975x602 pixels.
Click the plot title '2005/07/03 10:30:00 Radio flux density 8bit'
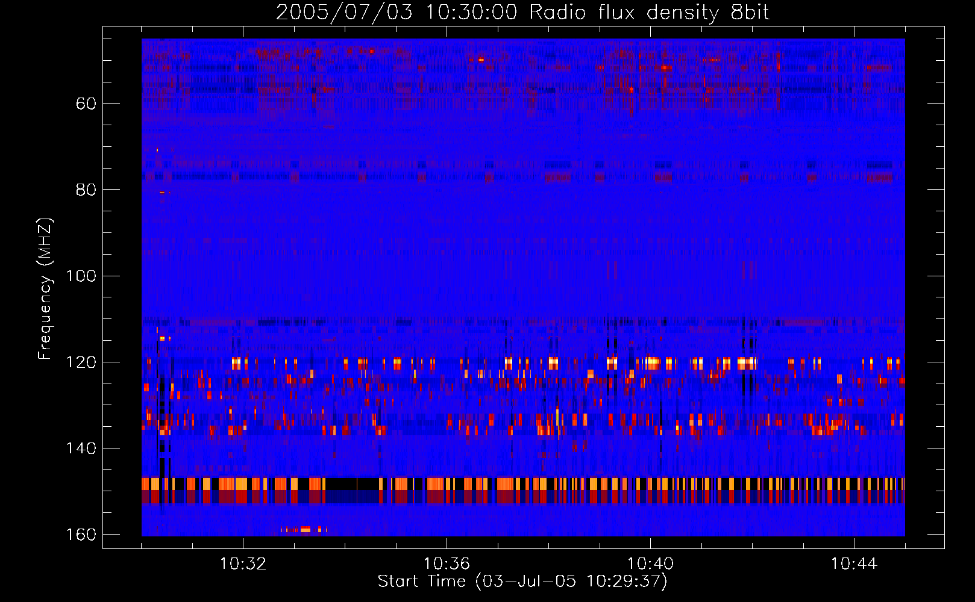tap(522, 13)
